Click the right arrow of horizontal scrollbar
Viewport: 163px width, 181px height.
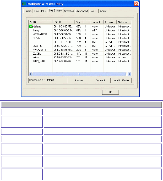click(129, 74)
